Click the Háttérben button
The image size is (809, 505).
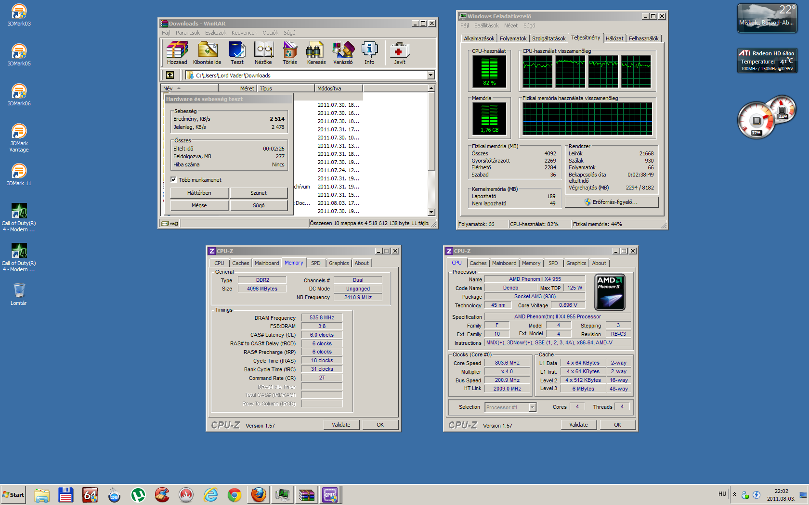coord(199,193)
